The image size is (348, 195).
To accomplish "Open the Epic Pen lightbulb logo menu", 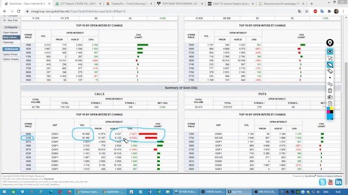I will coord(330,42).
